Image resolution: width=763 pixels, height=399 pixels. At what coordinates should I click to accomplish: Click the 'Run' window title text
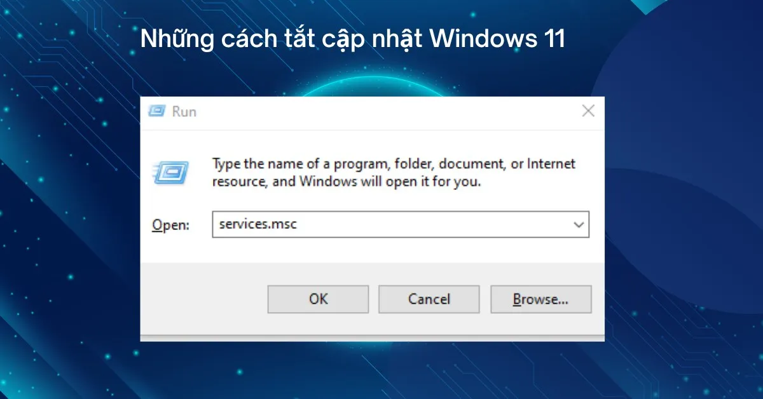click(x=184, y=112)
